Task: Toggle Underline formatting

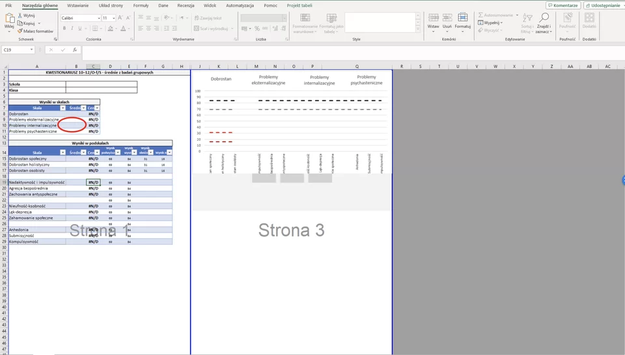Action: point(79,28)
